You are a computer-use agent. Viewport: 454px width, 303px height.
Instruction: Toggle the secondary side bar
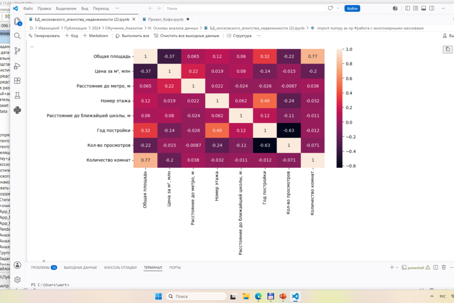[x=432, y=9]
